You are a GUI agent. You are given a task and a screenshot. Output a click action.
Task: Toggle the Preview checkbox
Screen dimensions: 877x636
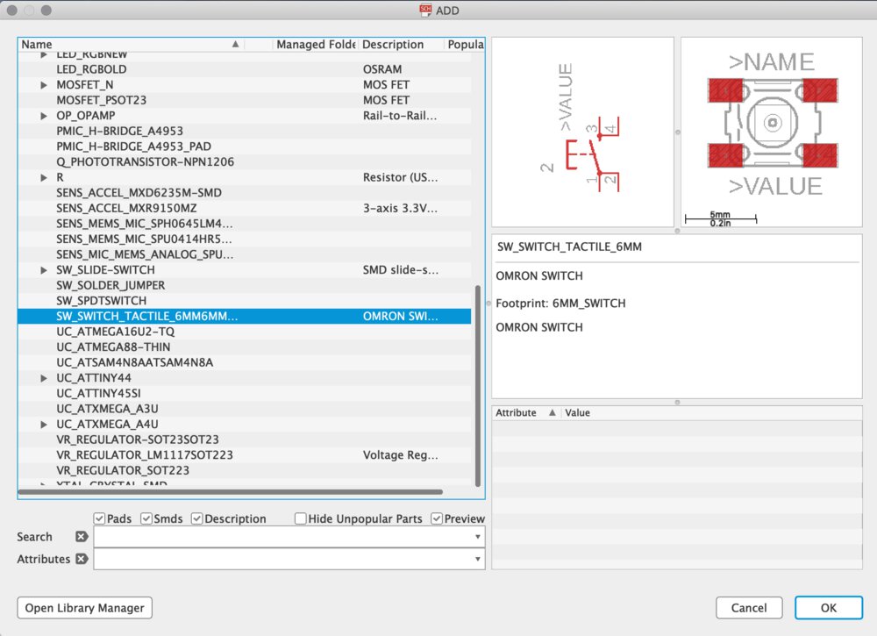tap(437, 518)
